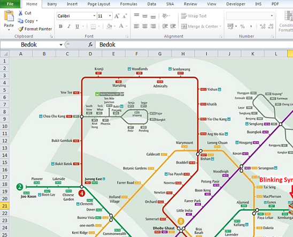
Task: Click the Font Color letter A
Action: click(x=121, y=26)
